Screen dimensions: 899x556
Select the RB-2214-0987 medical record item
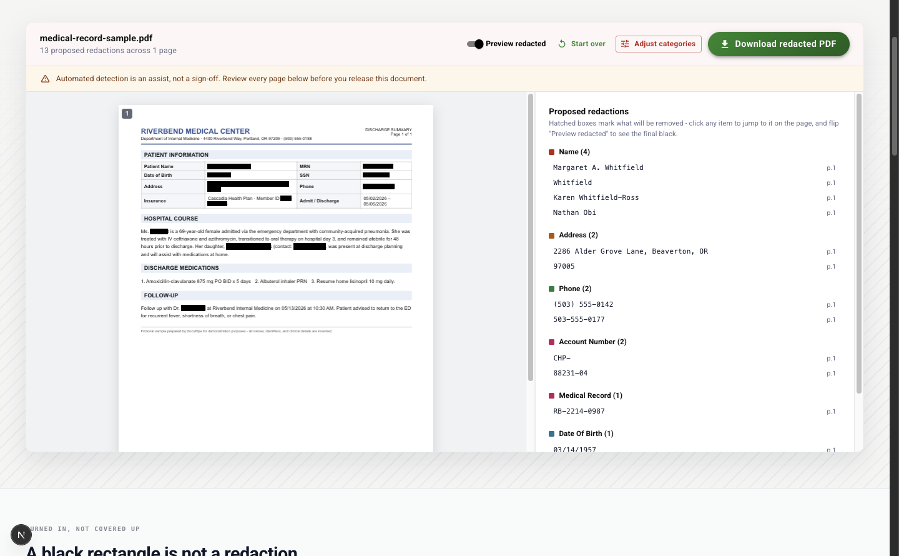coord(694,411)
